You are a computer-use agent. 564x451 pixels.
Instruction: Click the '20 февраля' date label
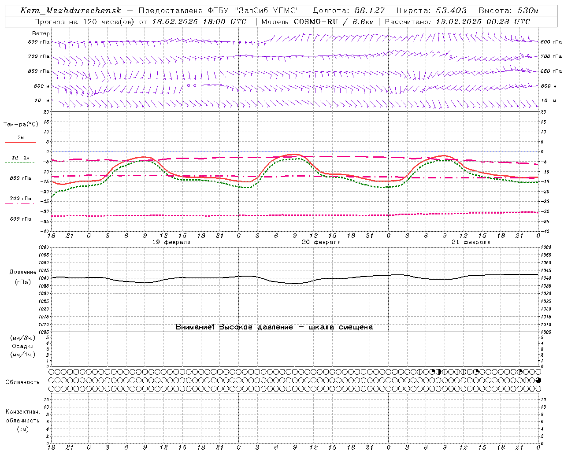pyautogui.click(x=321, y=242)
